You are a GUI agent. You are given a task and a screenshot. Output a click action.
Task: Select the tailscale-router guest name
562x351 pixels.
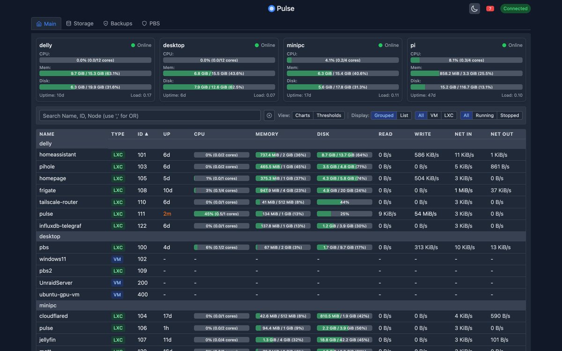pyautogui.click(x=59, y=202)
